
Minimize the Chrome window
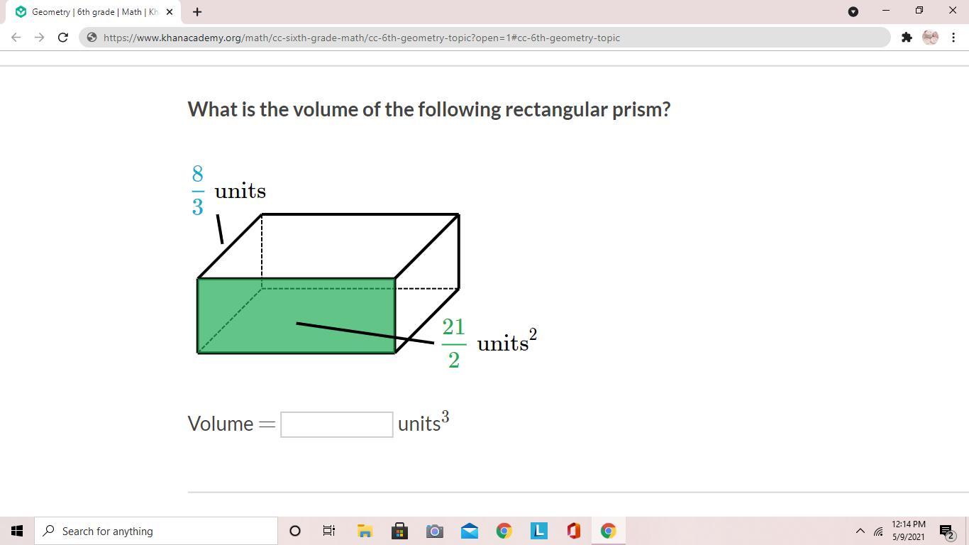(x=885, y=11)
